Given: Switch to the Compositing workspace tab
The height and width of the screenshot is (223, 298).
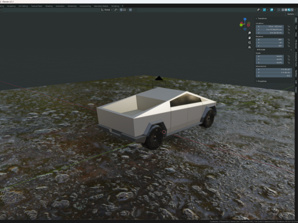Looking at the screenshot, I should coord(85,6).
